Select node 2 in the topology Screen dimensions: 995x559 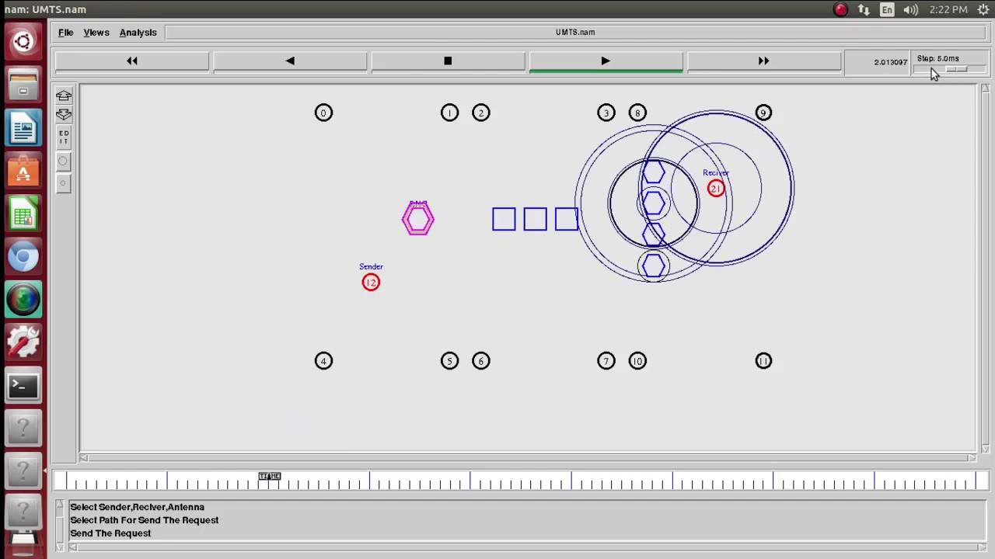click(x=481, y=113)
